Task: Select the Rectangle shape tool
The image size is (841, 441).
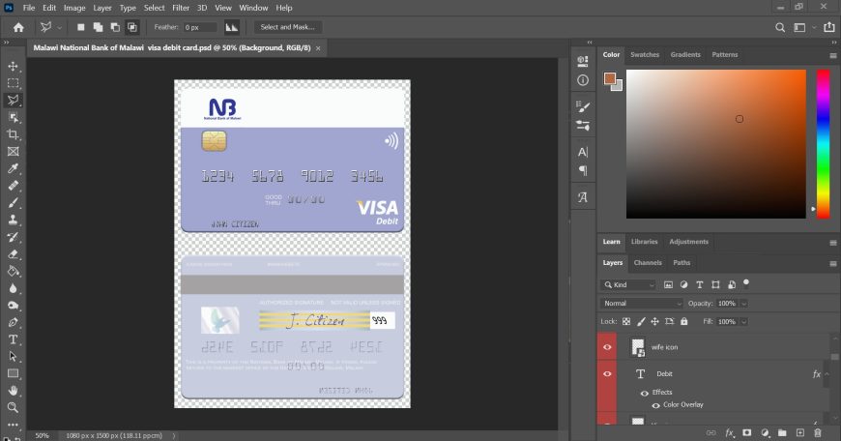Action: [x=13, y=374]
